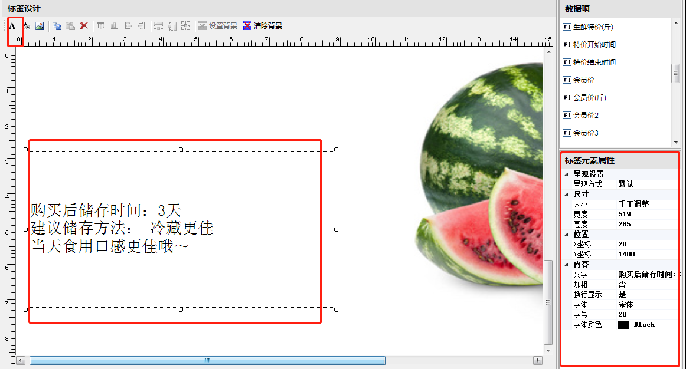
Task: Click the canvas vertical scrollbar thumb
Action: click(548, 302)
